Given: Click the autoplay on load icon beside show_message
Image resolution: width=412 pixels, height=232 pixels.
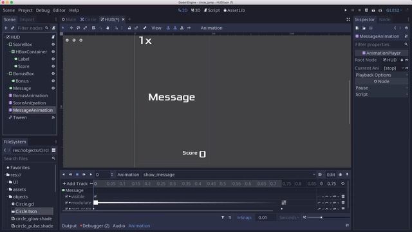Looking at the screenshot, I should [x=320, y=175].
